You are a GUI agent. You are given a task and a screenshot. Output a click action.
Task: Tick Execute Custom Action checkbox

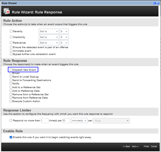pos(11,101)
